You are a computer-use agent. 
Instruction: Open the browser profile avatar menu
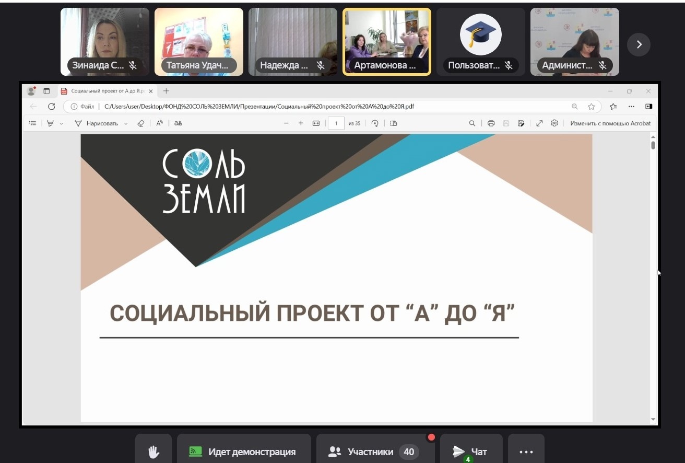[31, 91]
